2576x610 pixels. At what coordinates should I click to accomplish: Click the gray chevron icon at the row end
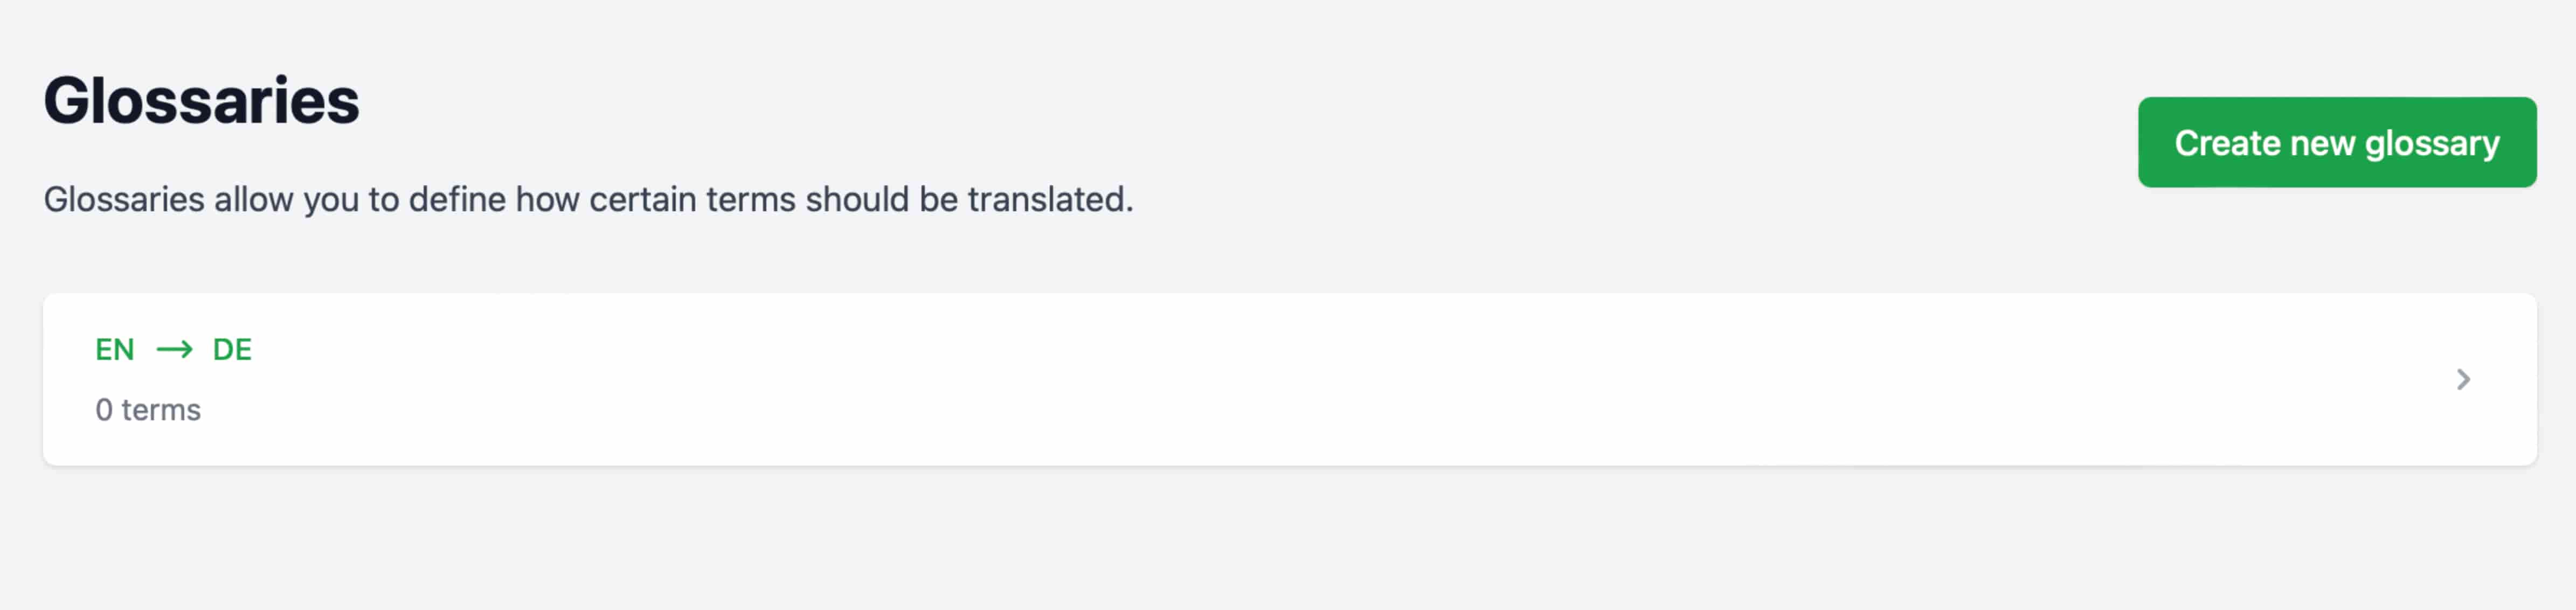[2463, 380]
